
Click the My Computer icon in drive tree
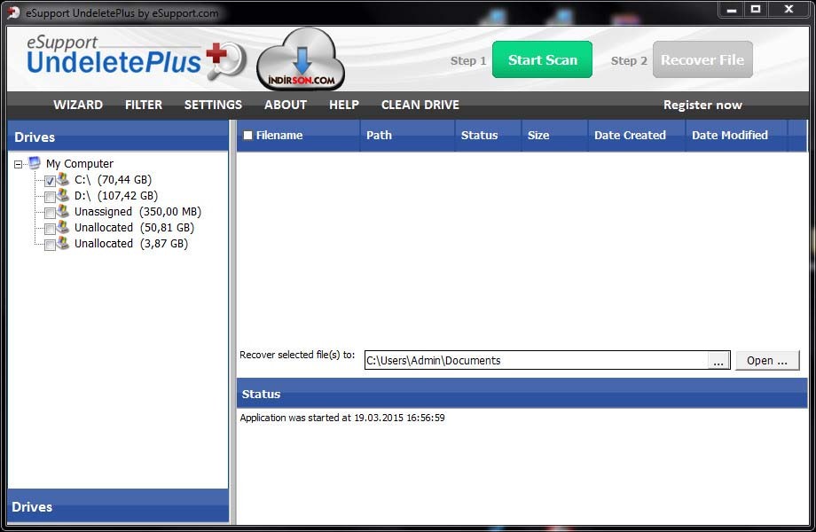pos(35,163)
